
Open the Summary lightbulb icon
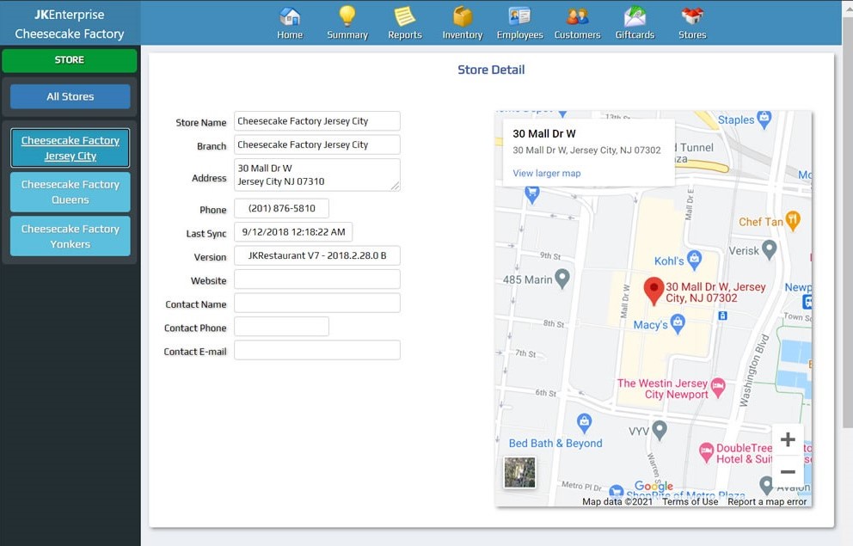point(347,16)
